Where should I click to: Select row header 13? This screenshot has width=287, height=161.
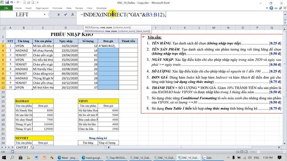(x=3, y=92)
